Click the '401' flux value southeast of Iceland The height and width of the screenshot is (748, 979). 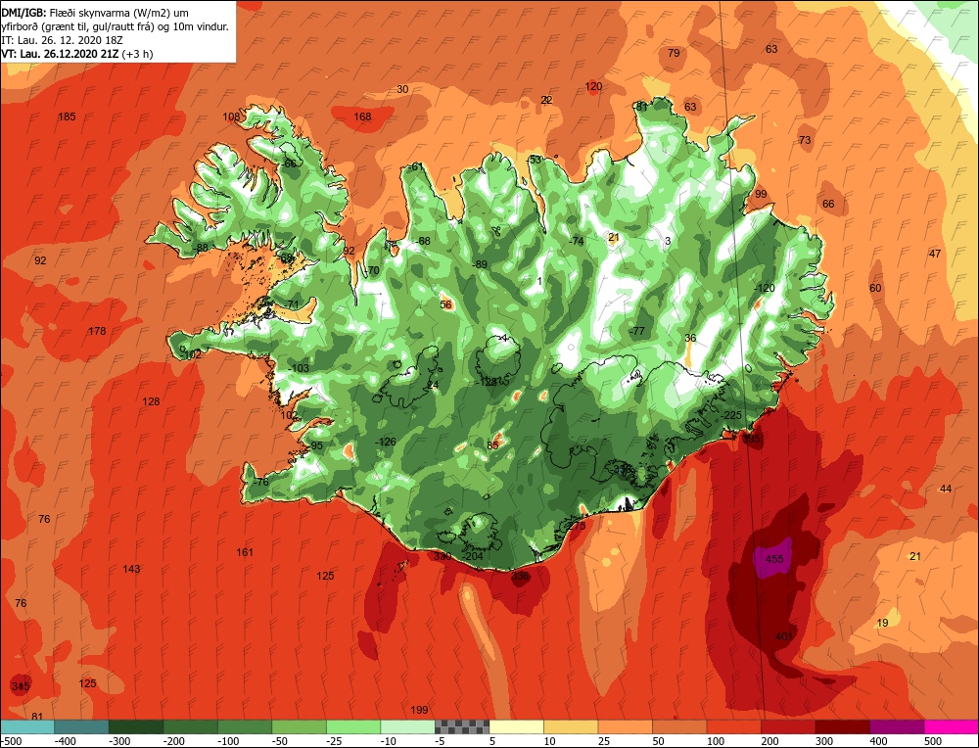click(783, 636)
